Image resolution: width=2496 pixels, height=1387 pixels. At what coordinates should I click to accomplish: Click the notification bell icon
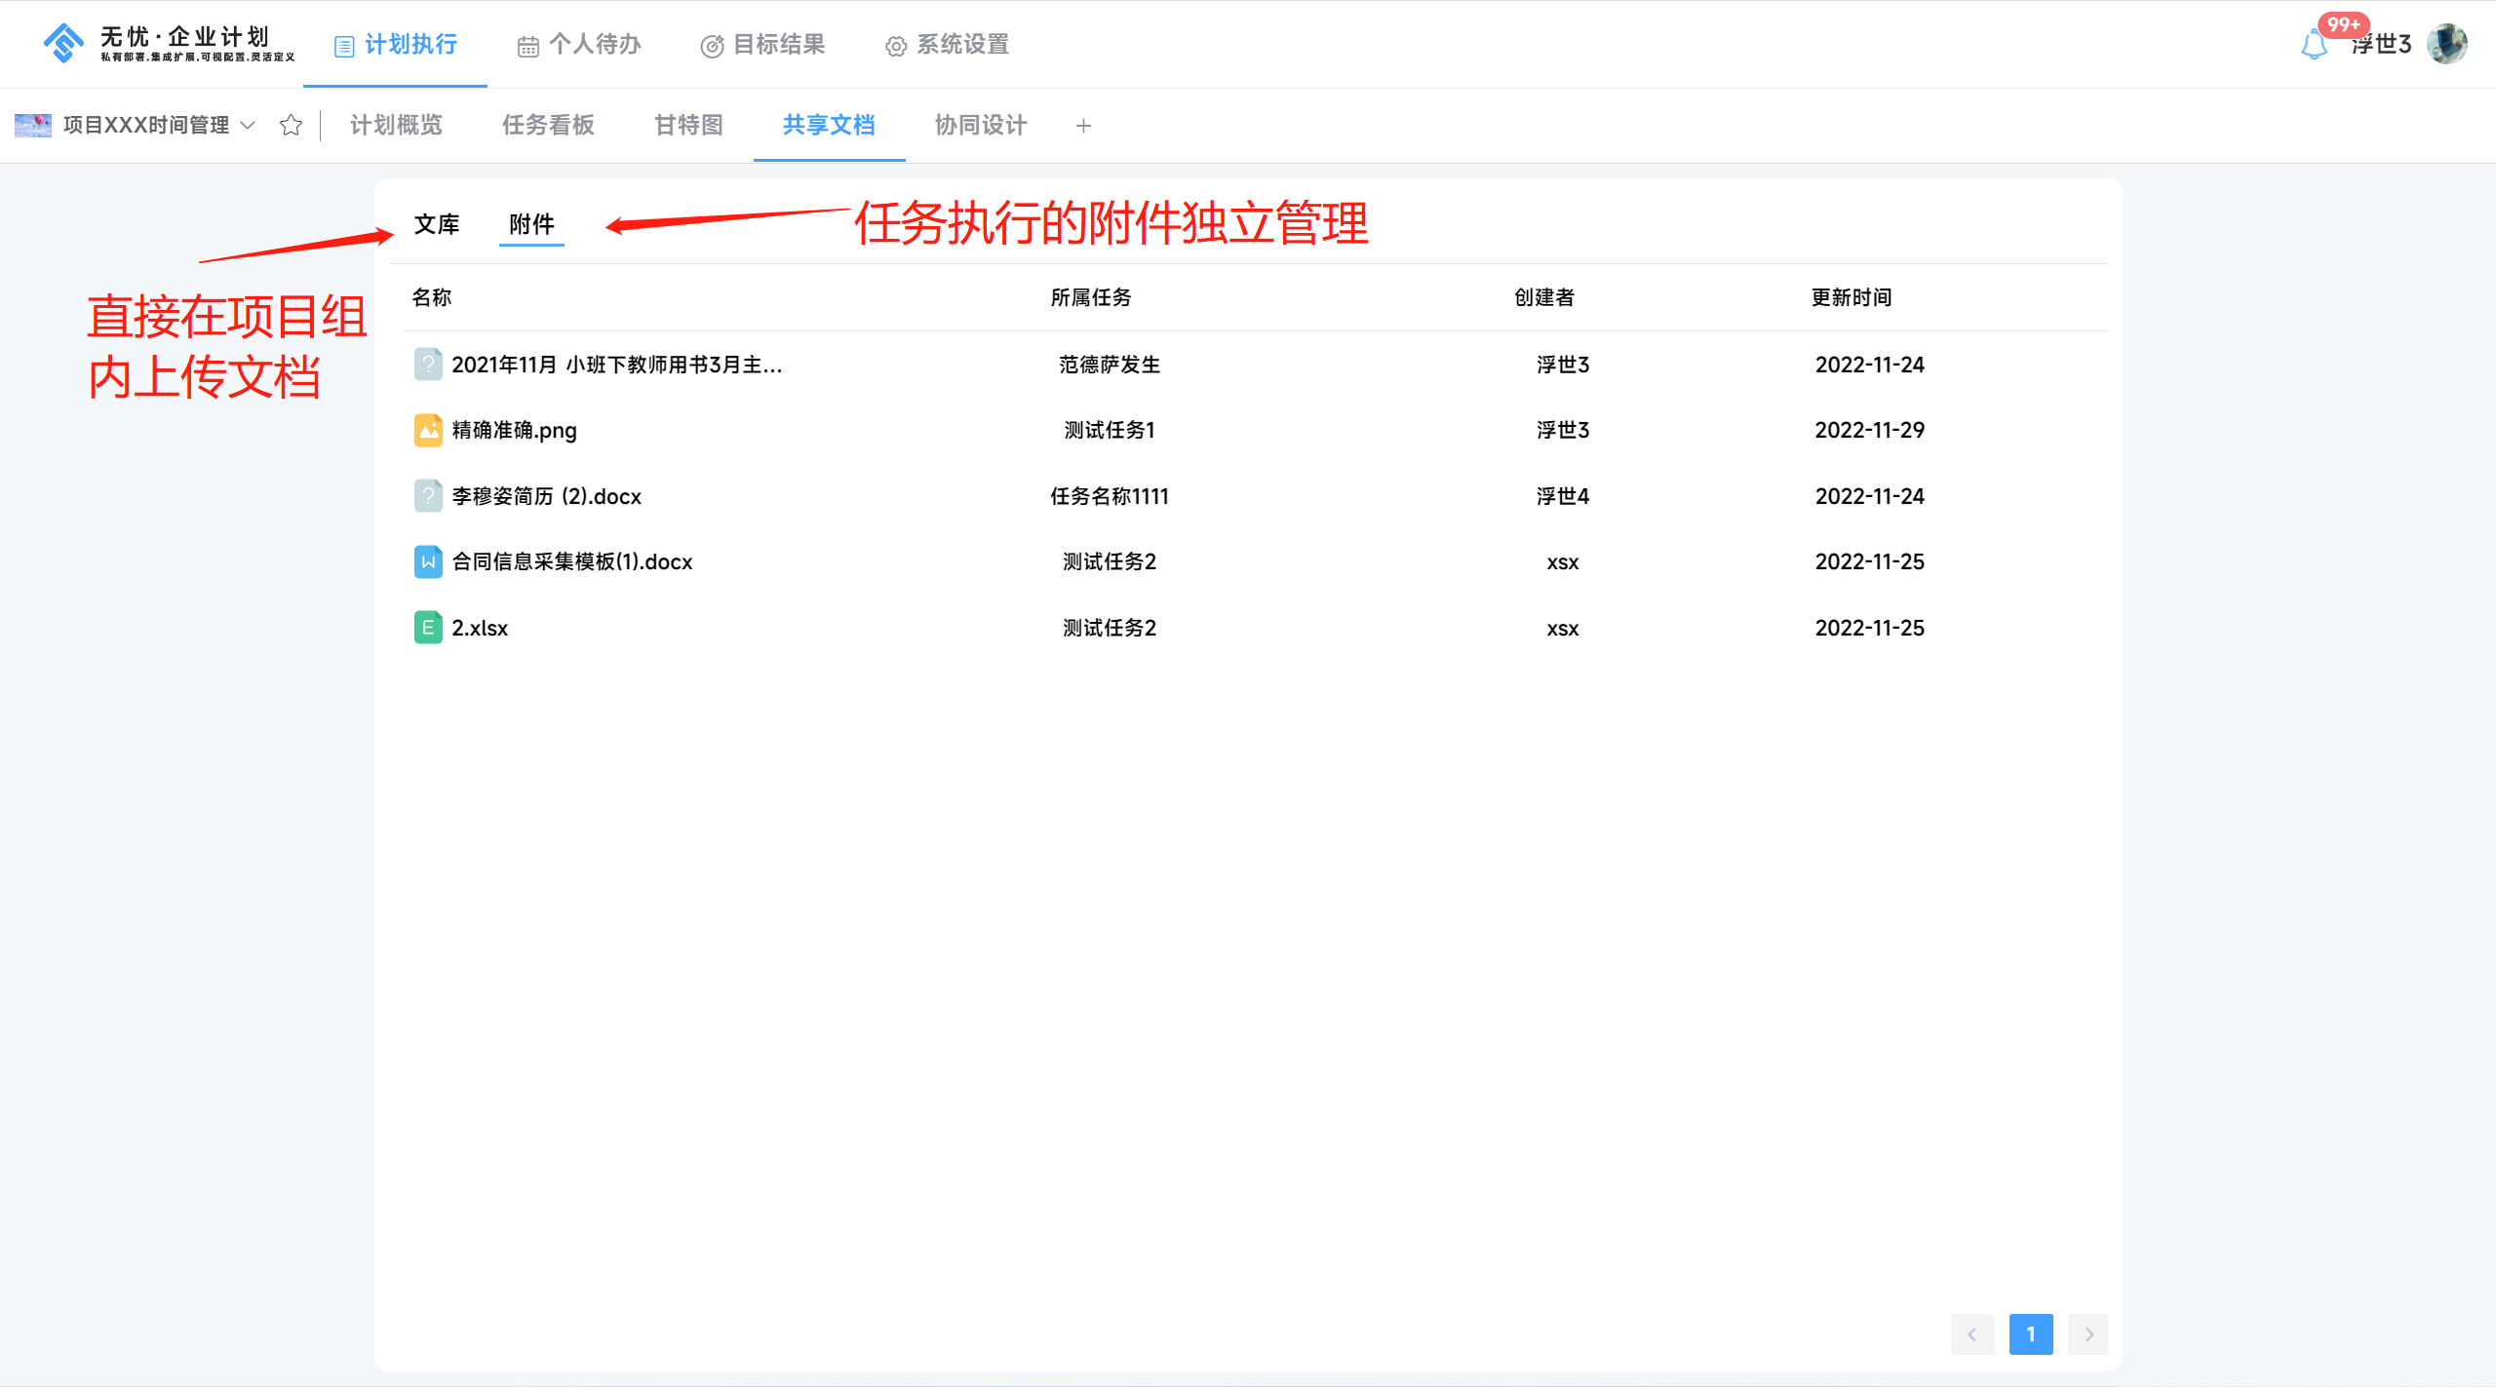[2314, 45]
